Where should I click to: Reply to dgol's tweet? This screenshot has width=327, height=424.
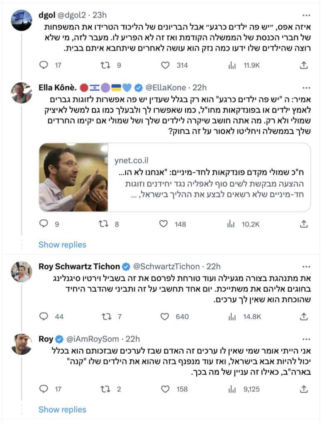[x=44, y=65]
